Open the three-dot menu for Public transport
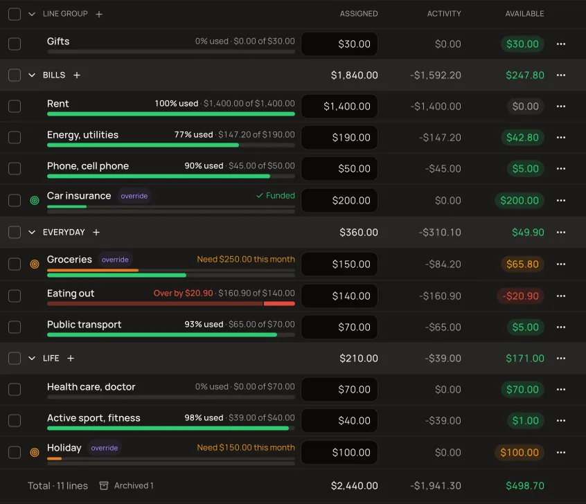This screenshot has height=504, width=586. coord(560,327)
